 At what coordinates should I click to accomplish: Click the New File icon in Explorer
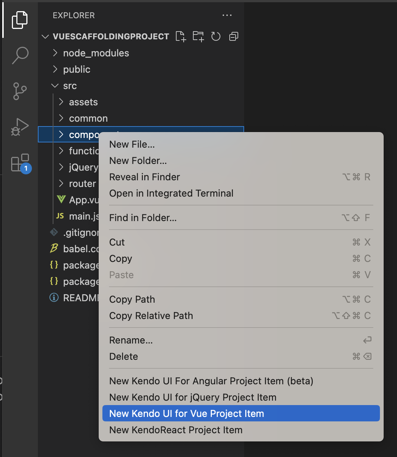[181, 36]
